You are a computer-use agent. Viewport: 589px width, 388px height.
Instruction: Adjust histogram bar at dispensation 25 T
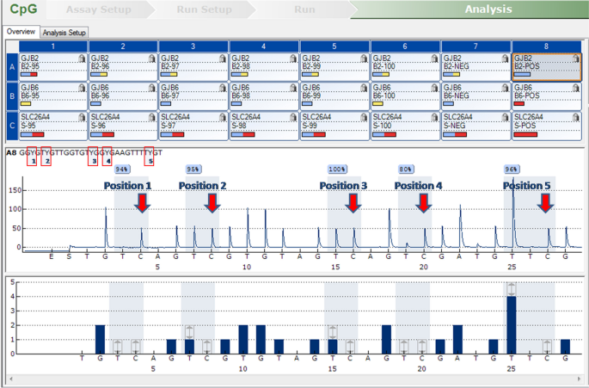coord(512,289)
